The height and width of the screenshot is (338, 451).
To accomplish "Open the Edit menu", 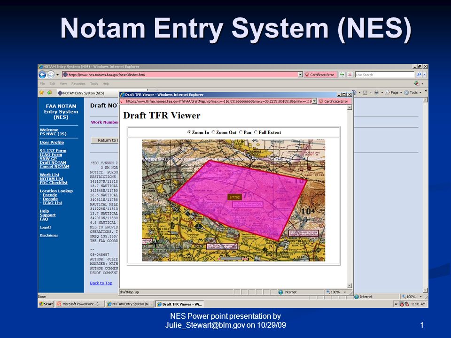I will tap(52, 84).
